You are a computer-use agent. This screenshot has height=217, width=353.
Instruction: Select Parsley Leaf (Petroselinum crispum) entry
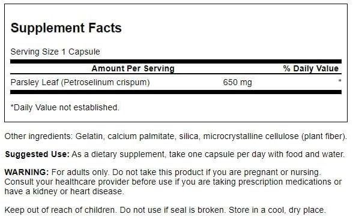[x=80, y=83]
